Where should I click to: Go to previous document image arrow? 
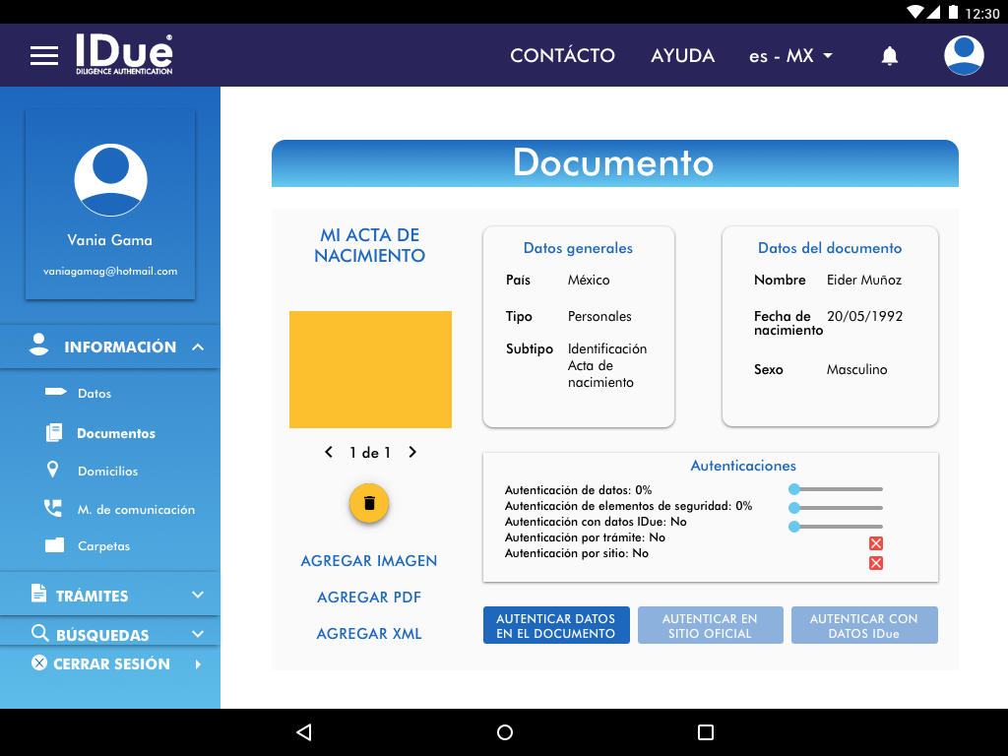[329, 453]
